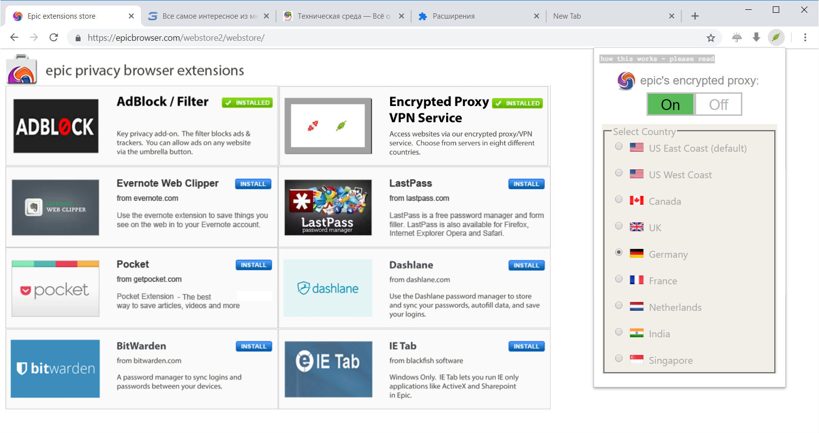819x433 pixels.
Task: Click the padlock site security icon
Action: [x=78, y=38]
